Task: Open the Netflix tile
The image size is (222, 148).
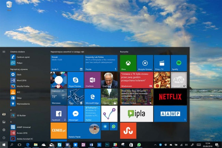Action: [x=170, y=97]
